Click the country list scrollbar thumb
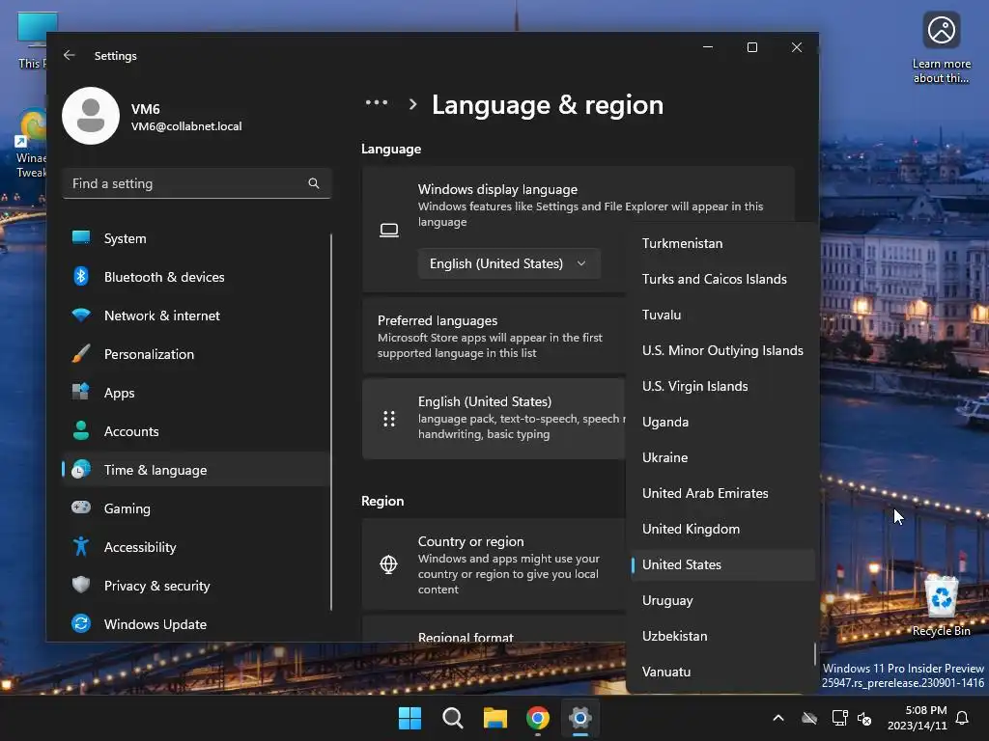989x741 pixels. coord(815,653)
